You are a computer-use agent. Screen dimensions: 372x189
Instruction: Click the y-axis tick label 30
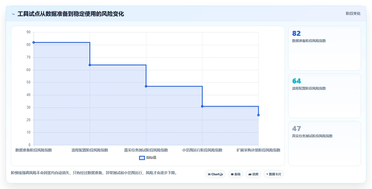tap(28, 108)
